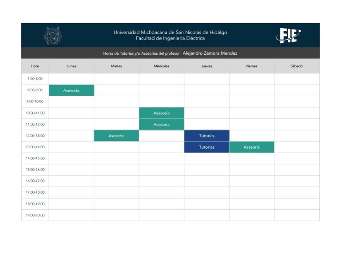
Task: Click the Lunes column header
Action: point(71,66)
